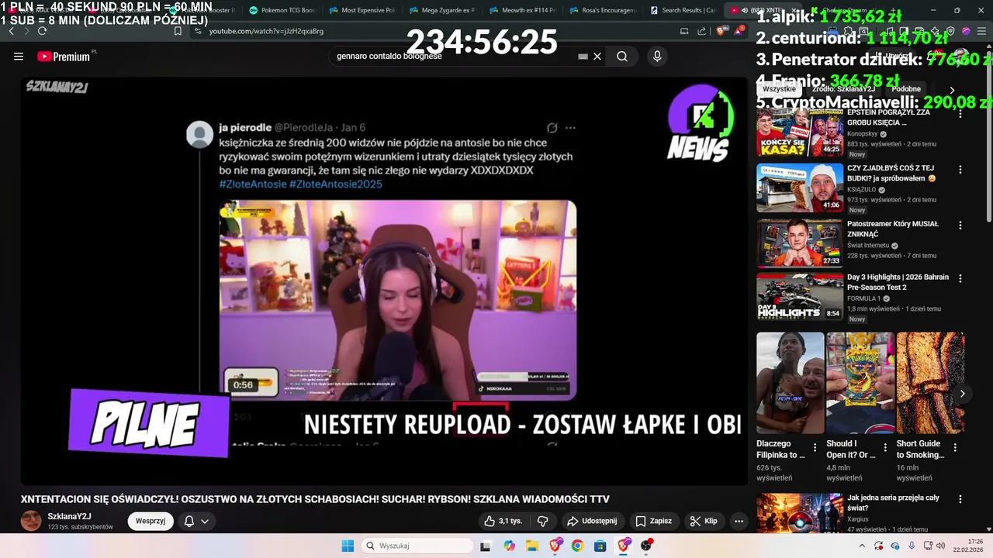Switch to the Most Expensive Pok browser tab
This screenshot has width=993, height=558.
[x=362, y=10]
